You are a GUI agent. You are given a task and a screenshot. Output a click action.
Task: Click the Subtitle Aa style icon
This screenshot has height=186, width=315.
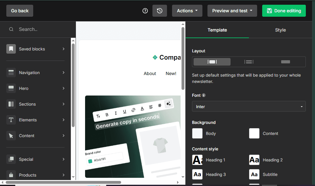[x=254, y=174]
